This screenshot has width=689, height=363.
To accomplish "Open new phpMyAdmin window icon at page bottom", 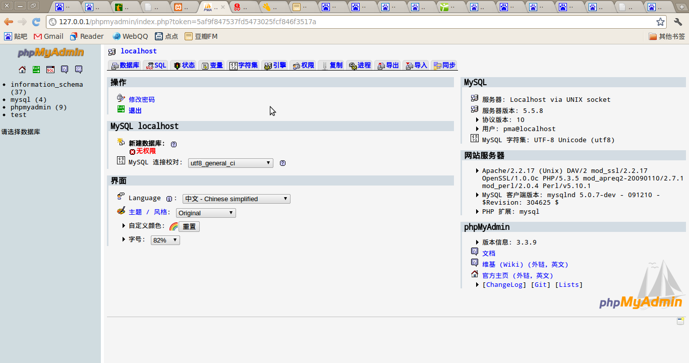I will pos(680,321).
